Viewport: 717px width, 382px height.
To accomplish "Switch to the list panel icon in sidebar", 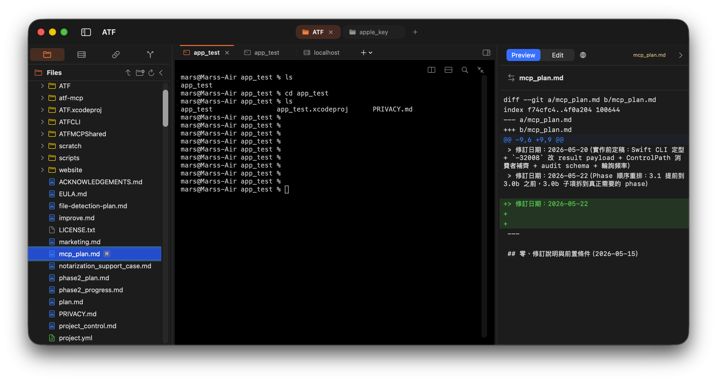I will (81, 54).
